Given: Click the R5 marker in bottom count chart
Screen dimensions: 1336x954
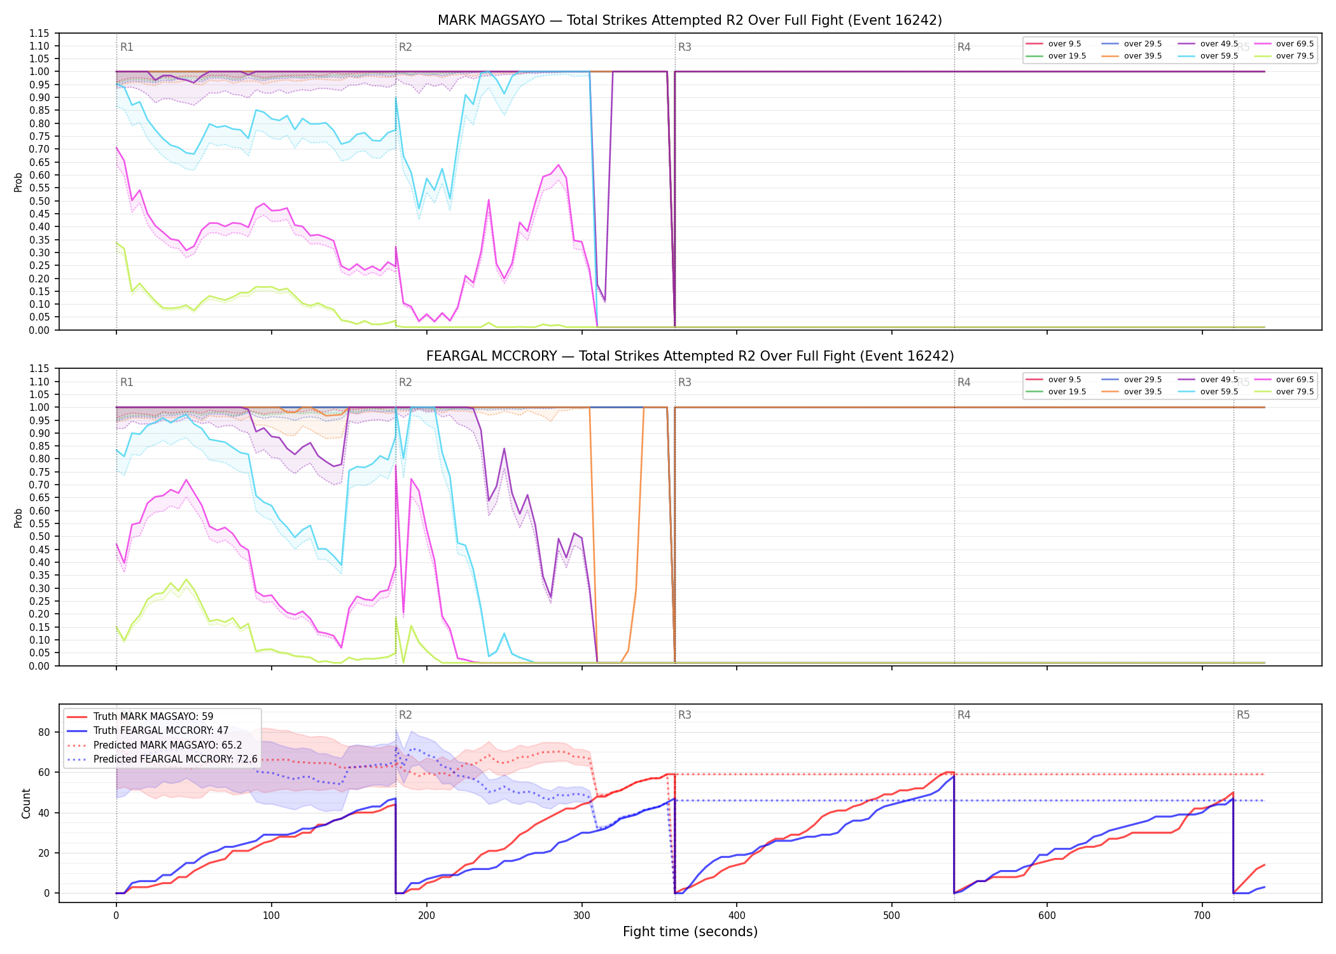Looking at the screenshot, I should (1243, 715).
